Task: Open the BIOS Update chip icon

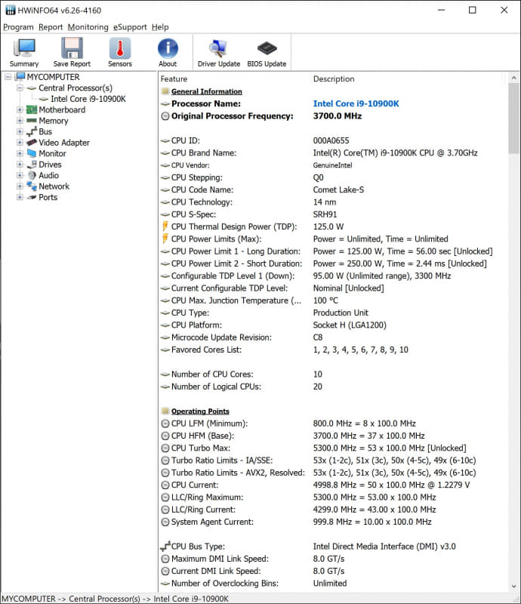Action: click(267, 48)
